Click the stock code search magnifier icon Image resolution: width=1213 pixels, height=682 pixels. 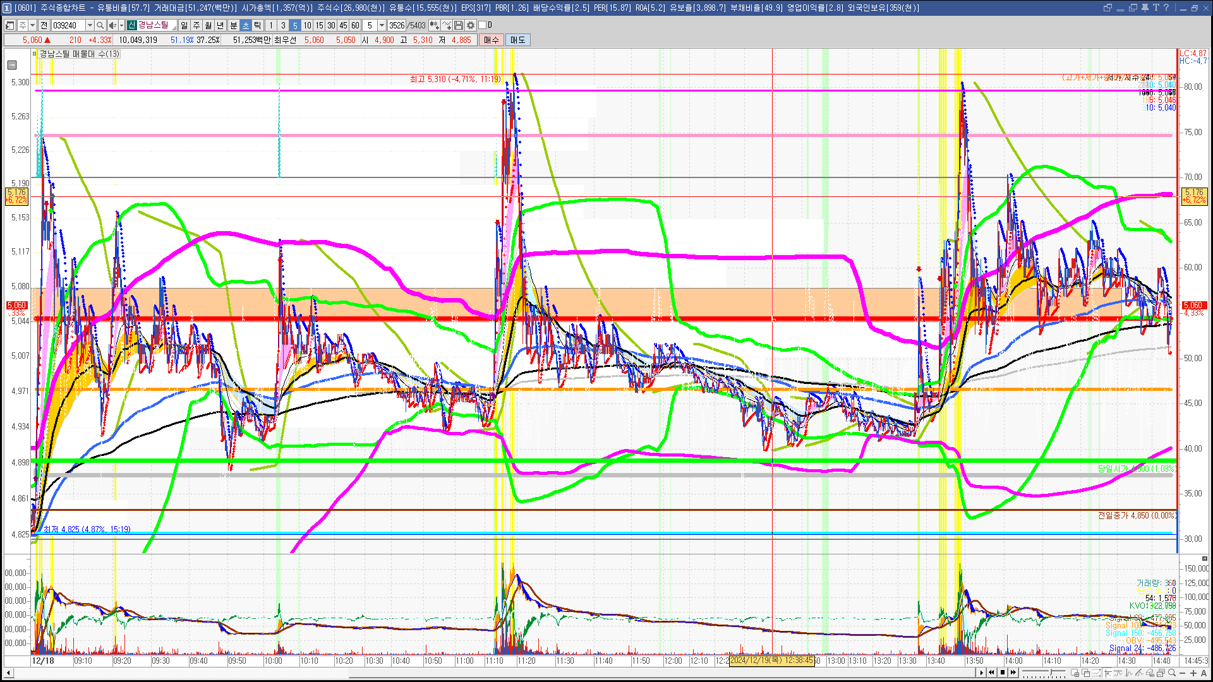(100, 25)
